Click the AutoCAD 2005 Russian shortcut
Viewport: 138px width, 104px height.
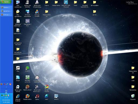(x=66, y=4)
